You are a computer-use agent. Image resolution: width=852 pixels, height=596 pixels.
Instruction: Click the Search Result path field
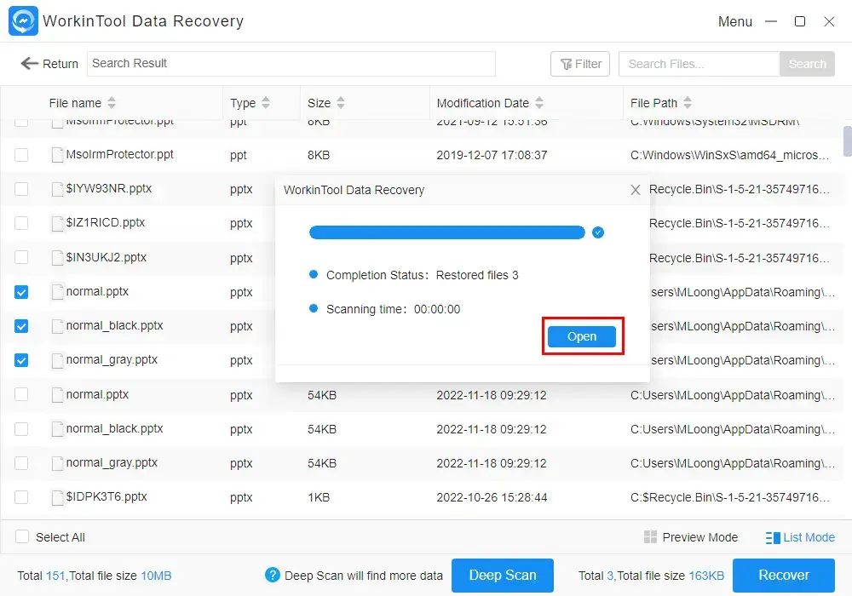[291, 64]
